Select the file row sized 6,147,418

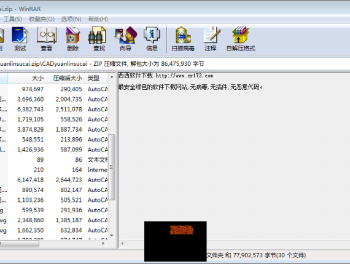(54, 180)
